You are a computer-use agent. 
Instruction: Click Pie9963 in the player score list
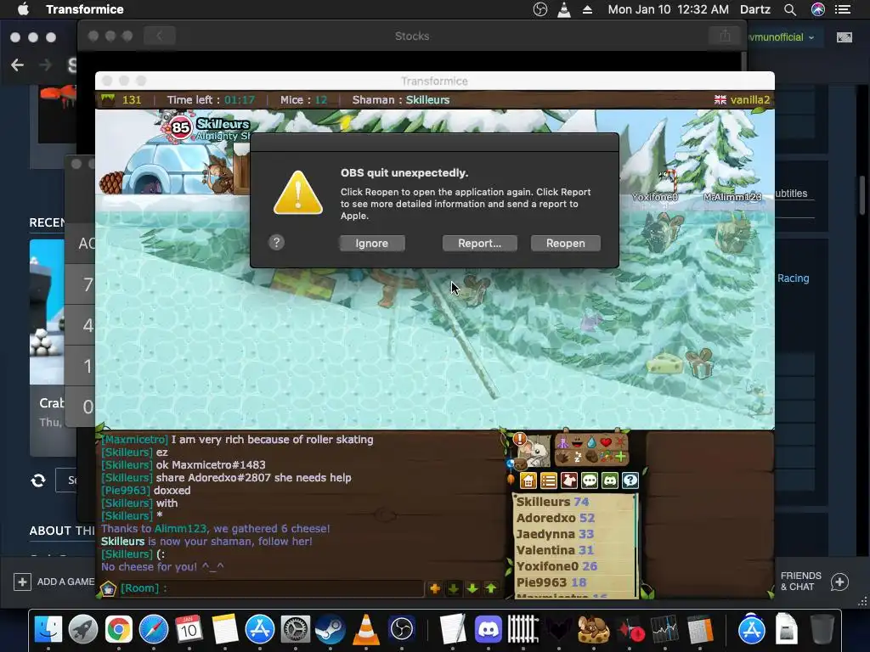[542, 582]
